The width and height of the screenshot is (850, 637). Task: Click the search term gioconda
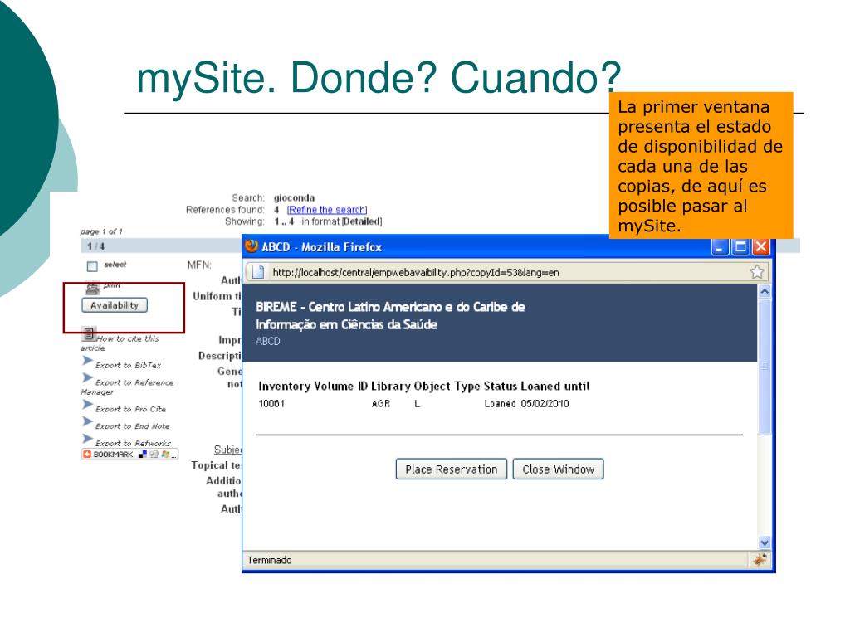294,197
